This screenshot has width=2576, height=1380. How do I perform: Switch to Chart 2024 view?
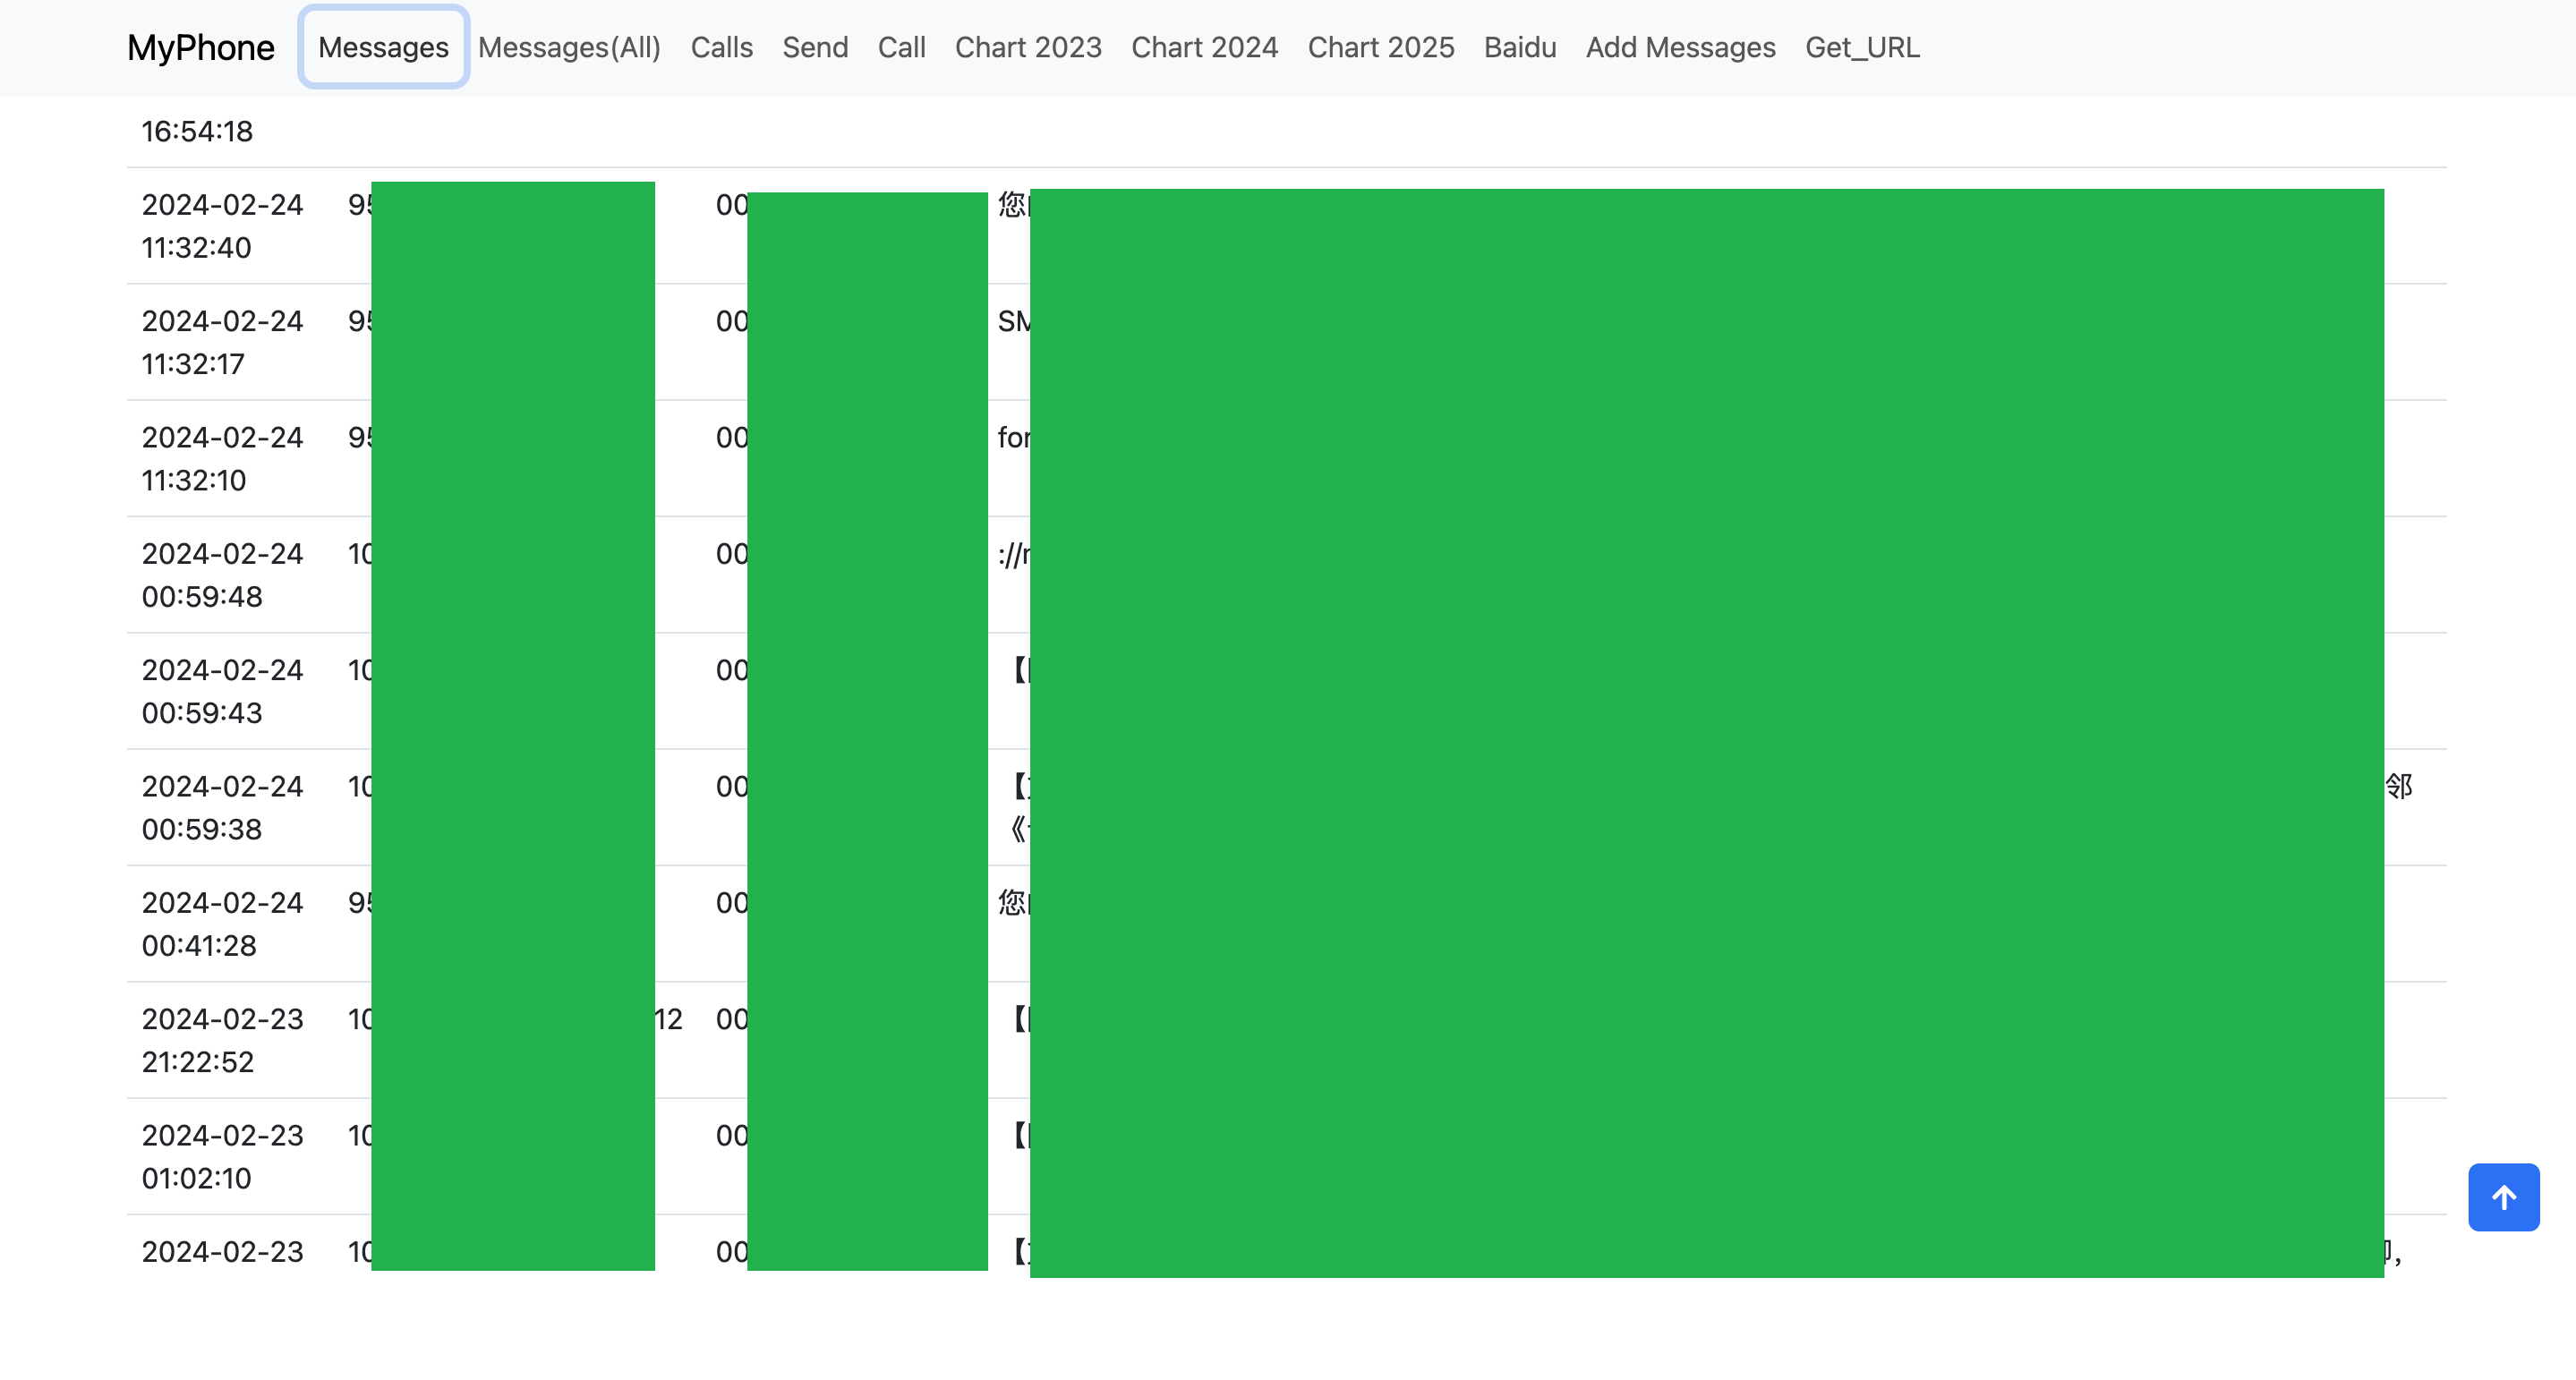(x=1204, y=47)
